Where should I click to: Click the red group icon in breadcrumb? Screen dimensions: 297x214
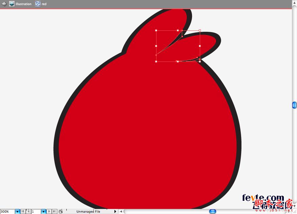[x=38, y=4]
